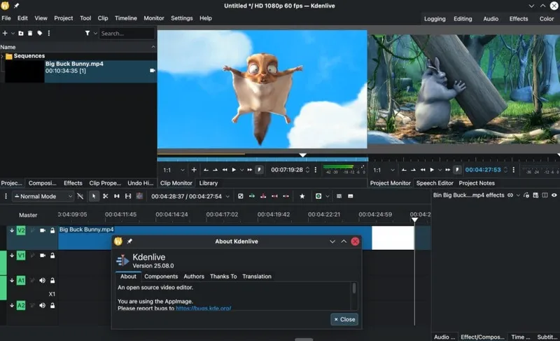Open the filter options dropdown arrow in bin
Viewport: 560px width, 341px height.
point(95,33)
